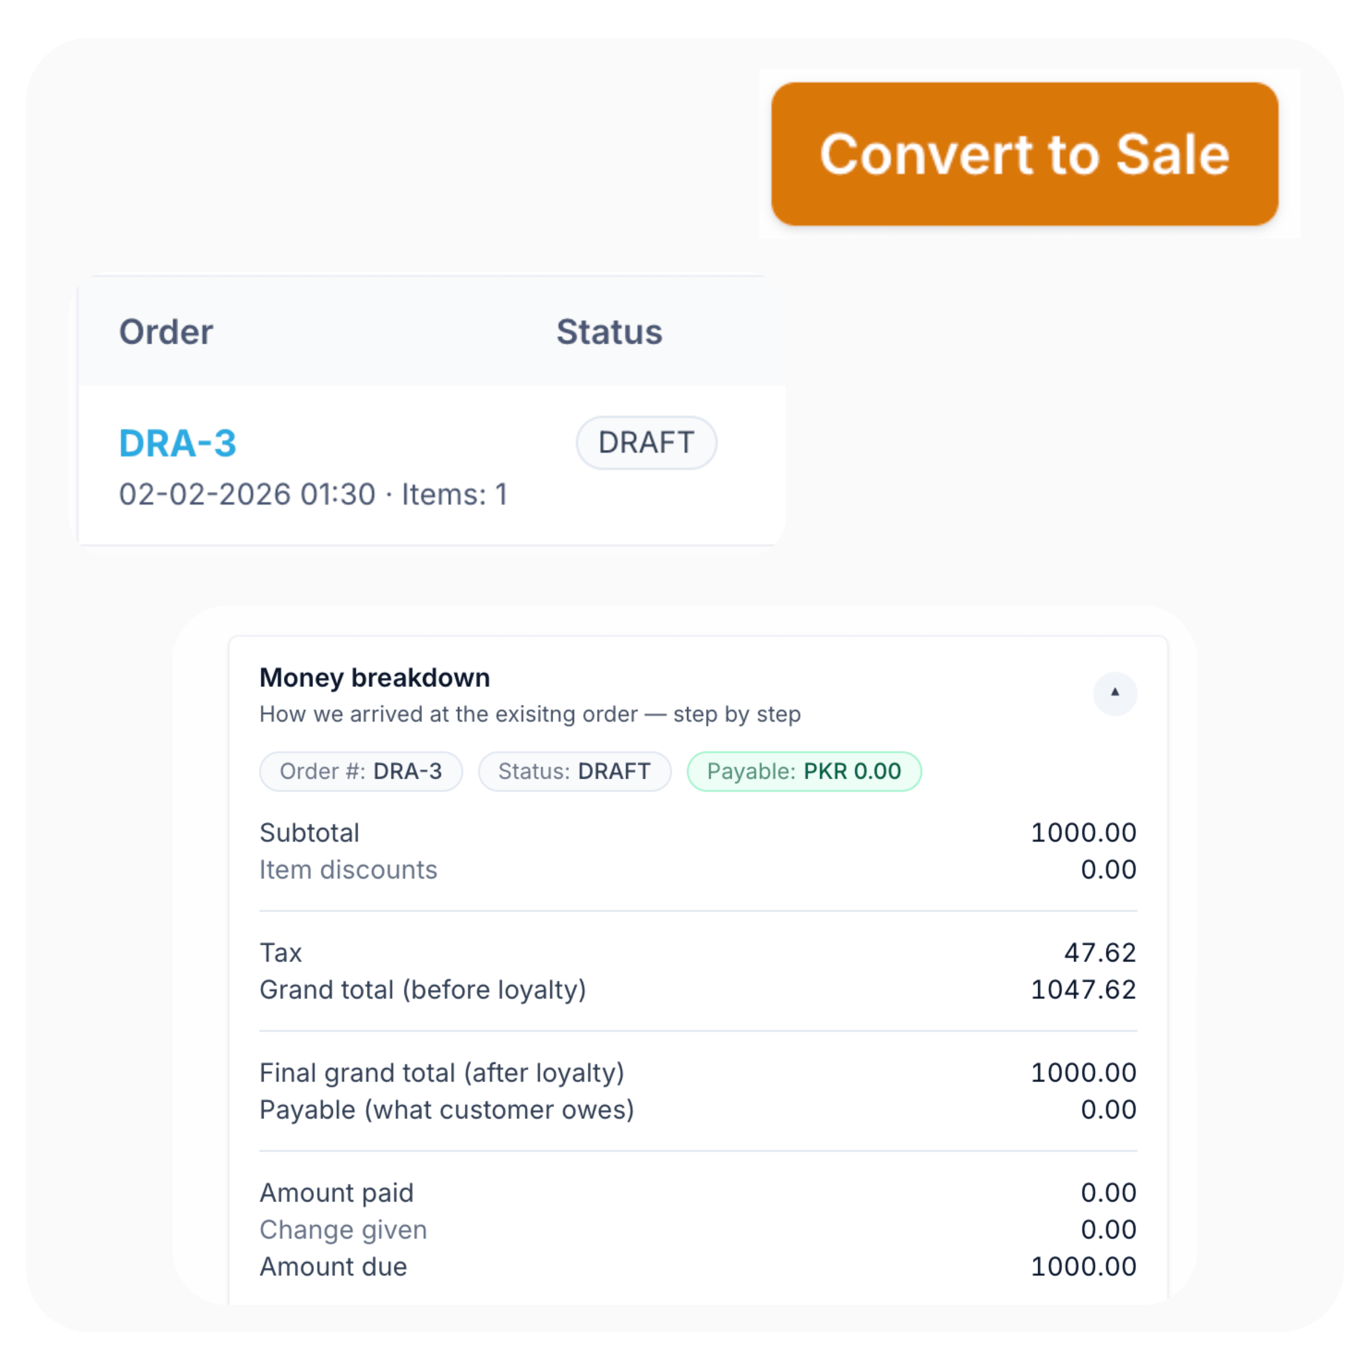The height and width of the screenshot is (1370, 1370).
Task: Click the DRAFT status badge
Action: tap(646, 442)
